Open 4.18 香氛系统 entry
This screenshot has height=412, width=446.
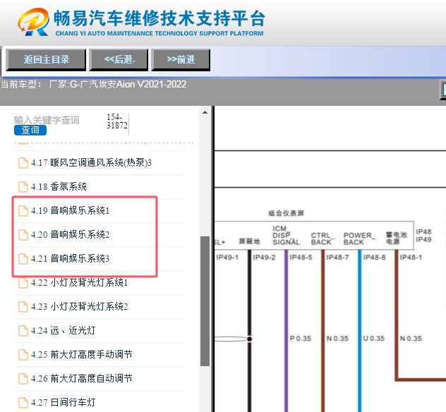pos(59,186)
